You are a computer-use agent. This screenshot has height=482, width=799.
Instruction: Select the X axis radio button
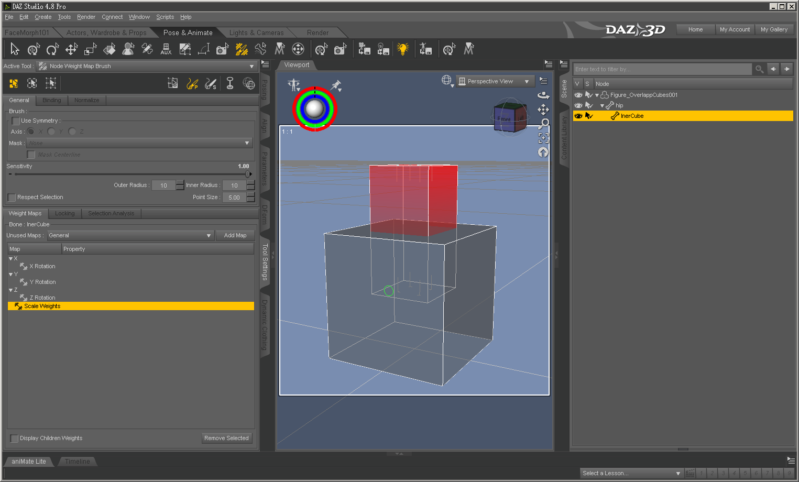click(31, 132)
